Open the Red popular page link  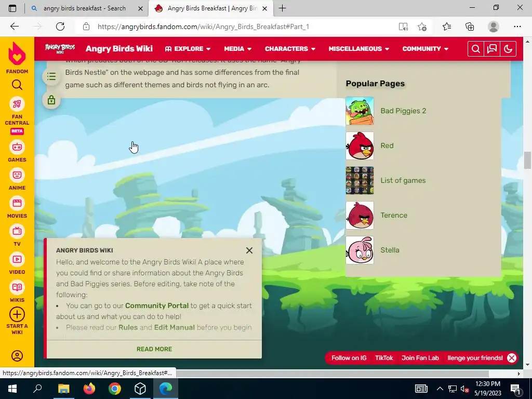(x=387, y=145)
